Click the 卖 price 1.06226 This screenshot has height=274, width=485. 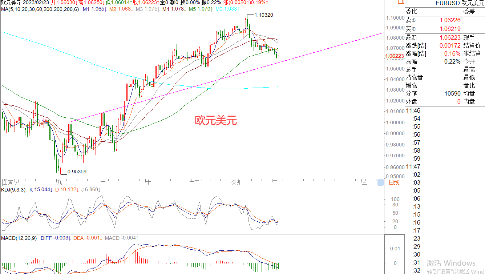point(450,20)
